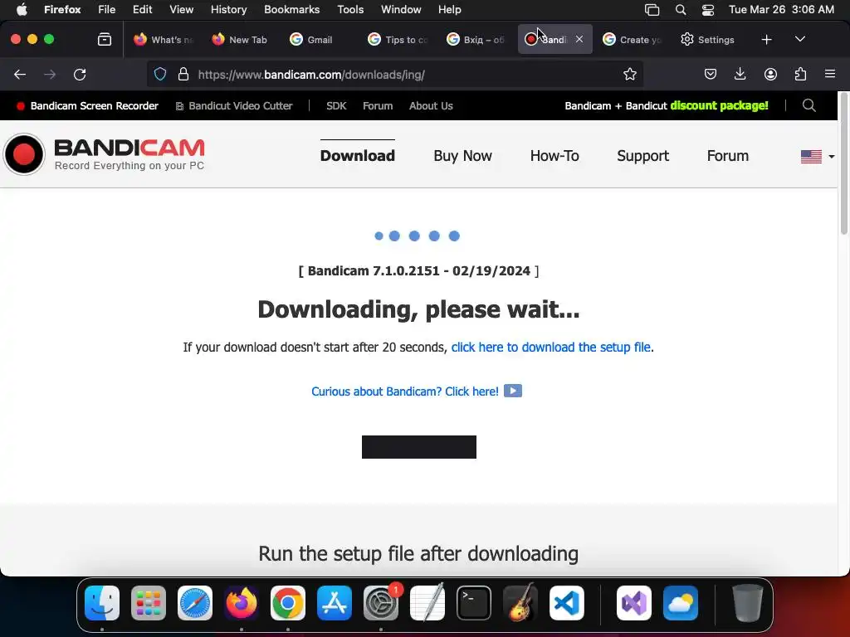Open the Forum page in main navigation
This screenshot has height=637, width=850.
pos(727,156)
